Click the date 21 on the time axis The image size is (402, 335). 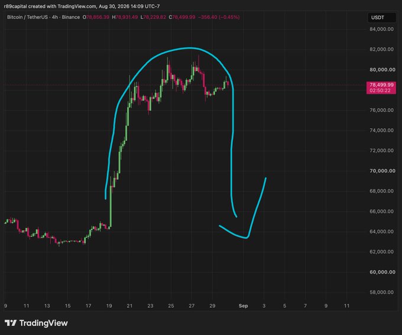click(x=129, y=306)
